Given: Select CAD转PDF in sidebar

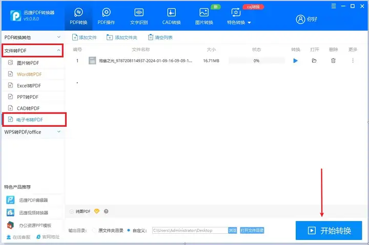Looking at the screenshot, I should coord(33,108).
